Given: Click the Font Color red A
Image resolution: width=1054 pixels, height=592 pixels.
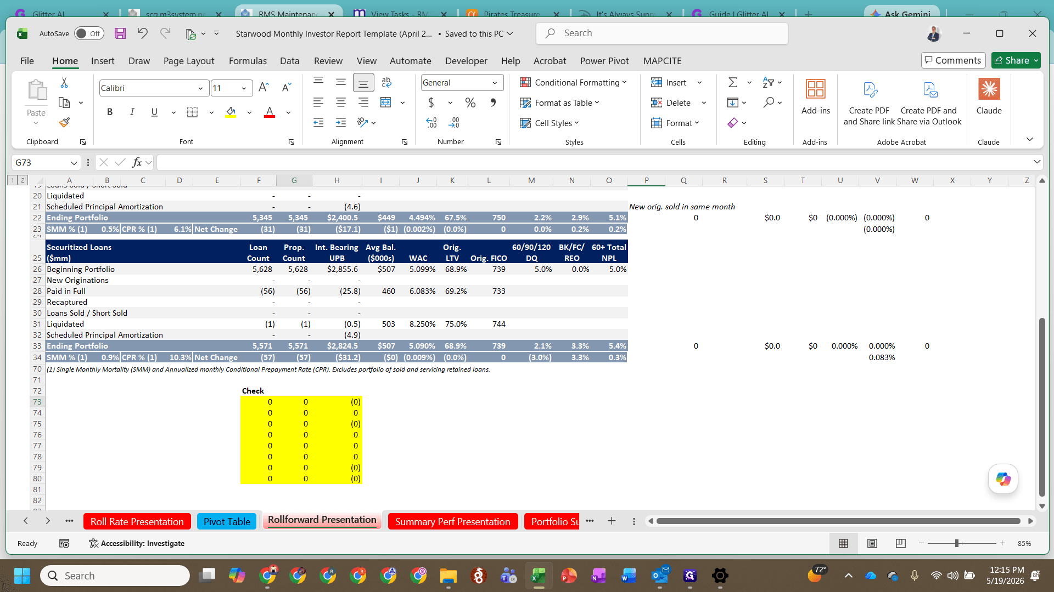Looking at the screenshot, I should (x=270, y=112).
